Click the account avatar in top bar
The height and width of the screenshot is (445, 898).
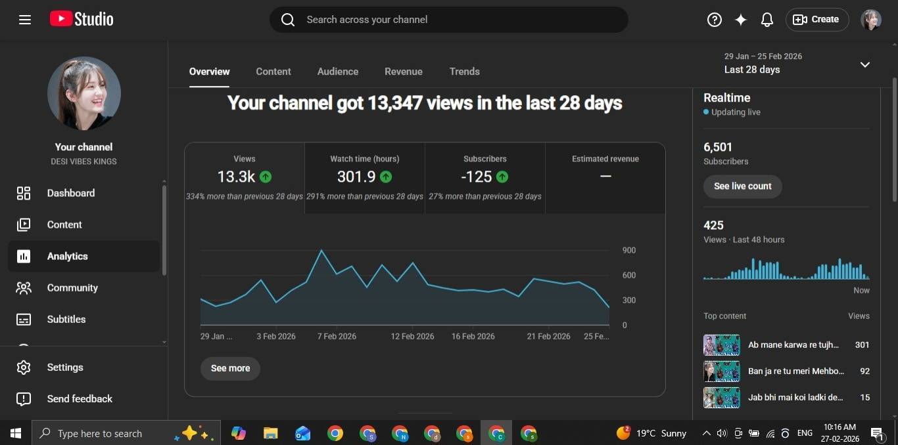click(871, 20)
